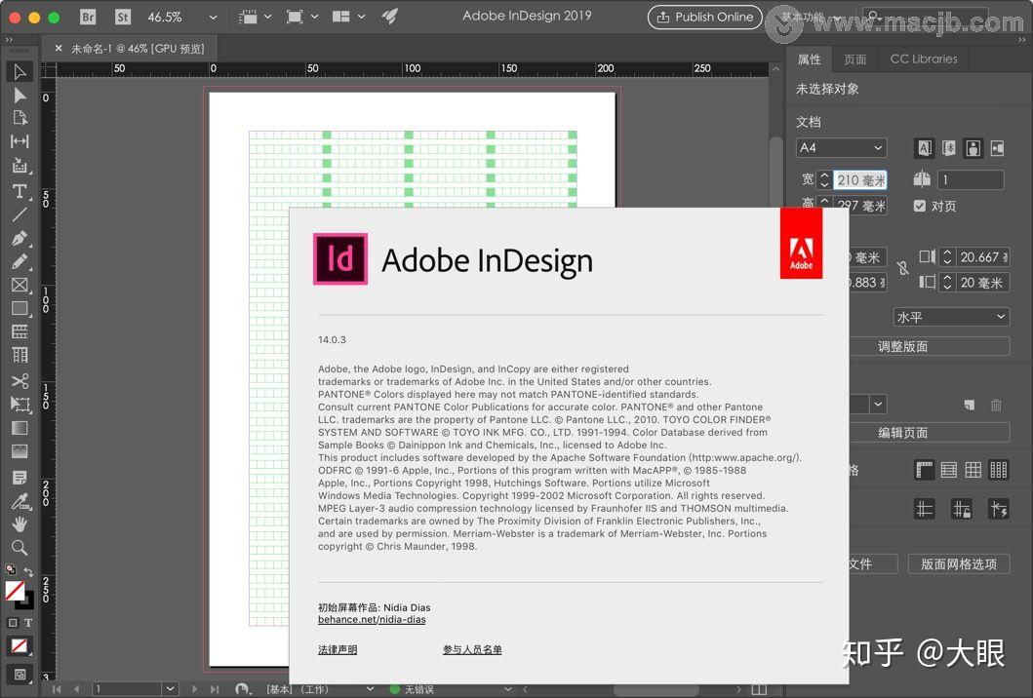The height and width of the screenshot is (698, 1033).
Task: Switch to the 页面 panel tab
Action: tap(854, 58)
